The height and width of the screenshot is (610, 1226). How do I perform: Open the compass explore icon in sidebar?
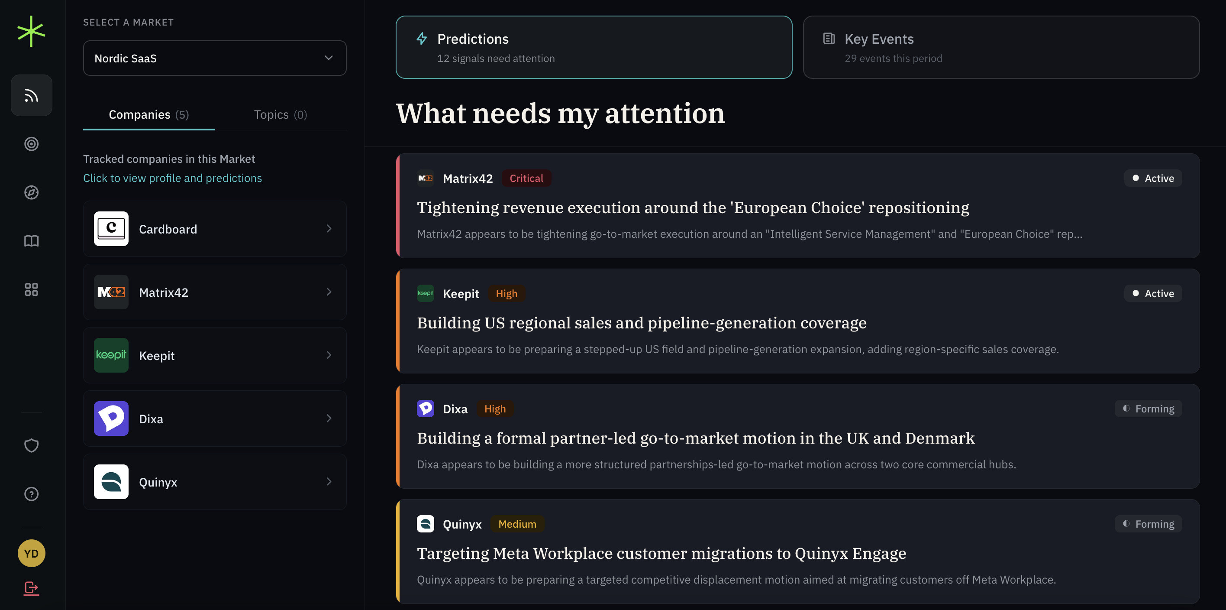tap(32, 192)
